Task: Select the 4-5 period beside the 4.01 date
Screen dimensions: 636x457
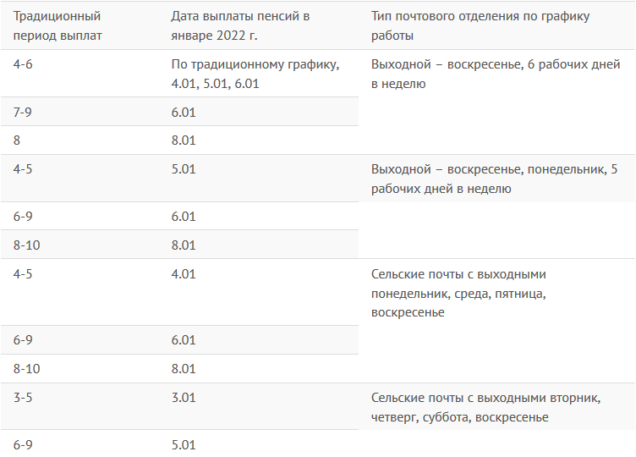Action: pyautogui.click(x=24, y=274)
